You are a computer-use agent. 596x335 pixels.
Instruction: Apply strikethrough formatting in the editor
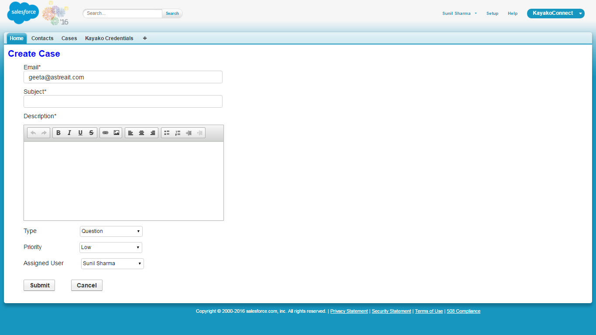[91, 133]
